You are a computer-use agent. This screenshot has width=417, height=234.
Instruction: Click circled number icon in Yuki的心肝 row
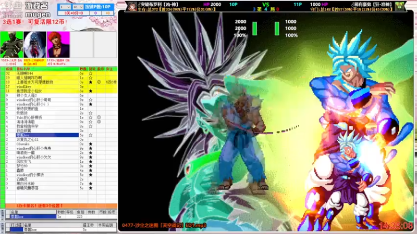coord(99,118)
